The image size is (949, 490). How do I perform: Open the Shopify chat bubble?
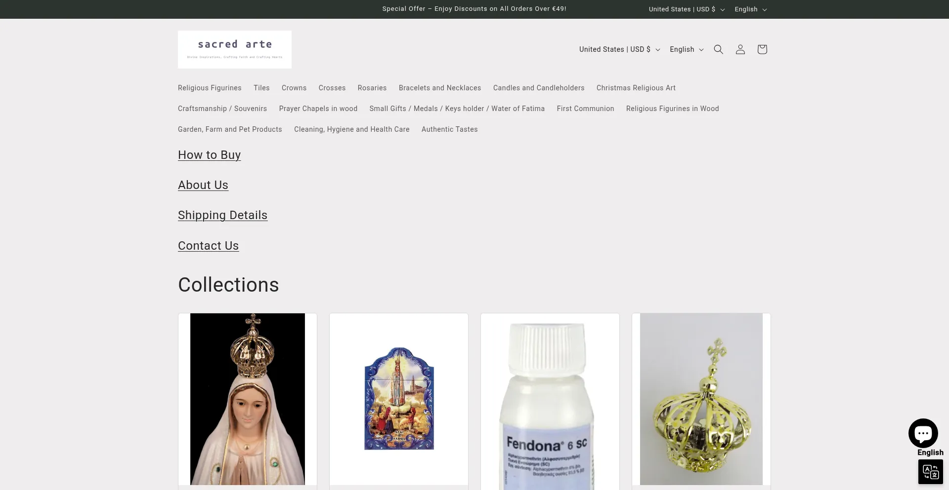click(923, 433)
